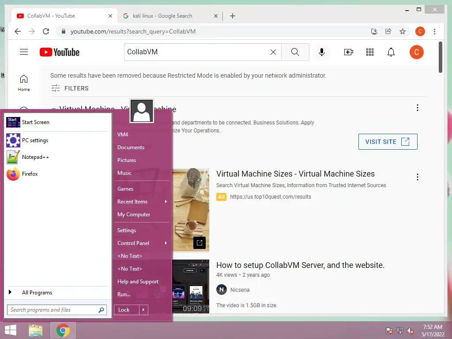Open the Run... dialog
This screenshot has width=452, height=339.
(x=124, y=294)
